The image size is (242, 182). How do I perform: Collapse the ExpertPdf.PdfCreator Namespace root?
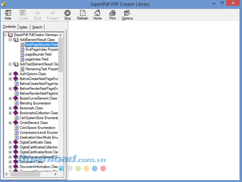[5, 35]
